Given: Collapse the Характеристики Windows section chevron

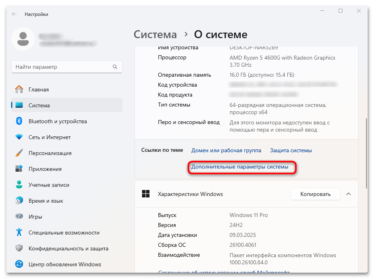Looking at the screenshot, I should tap(349, 194).
